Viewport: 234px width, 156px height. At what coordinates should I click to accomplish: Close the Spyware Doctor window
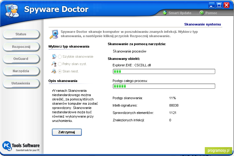pos(226,5)
